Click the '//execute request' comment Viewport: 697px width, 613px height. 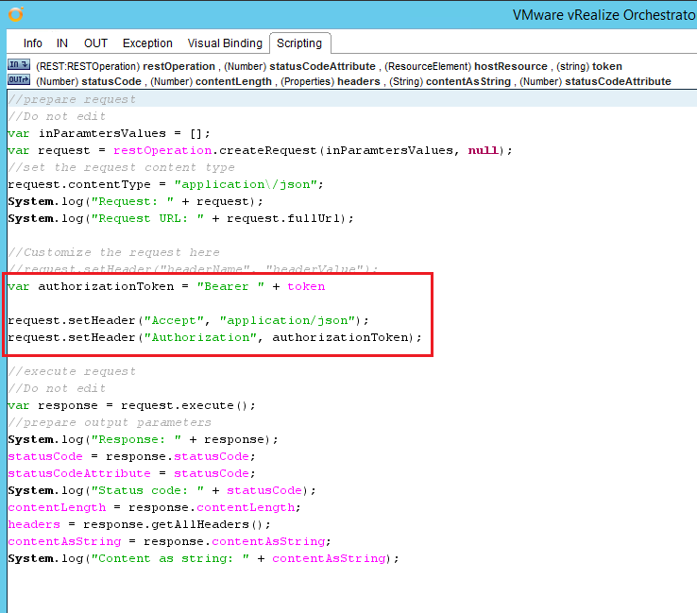point(72,371)
